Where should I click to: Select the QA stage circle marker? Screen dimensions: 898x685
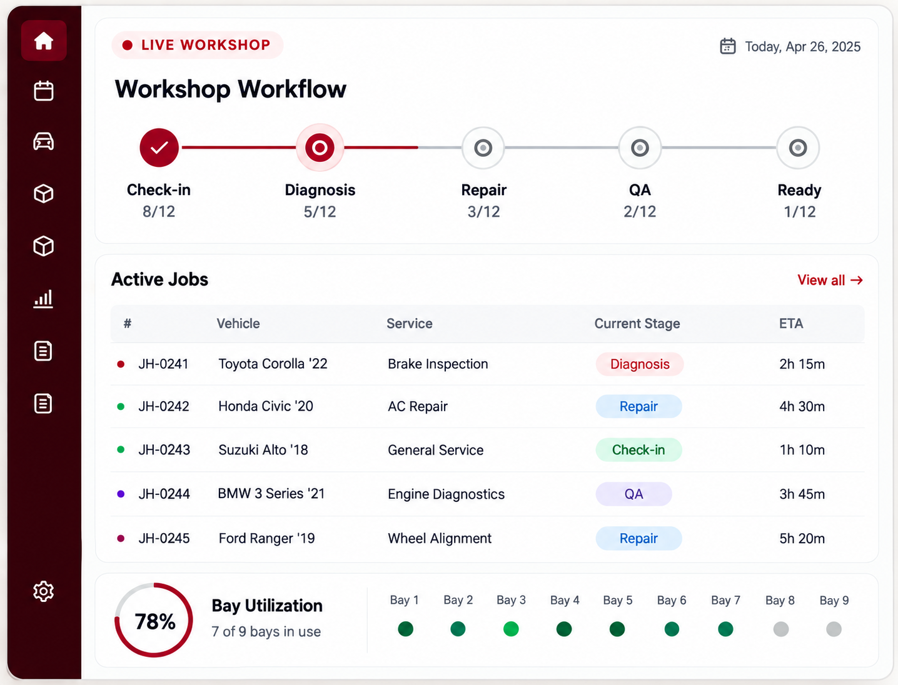640,147
